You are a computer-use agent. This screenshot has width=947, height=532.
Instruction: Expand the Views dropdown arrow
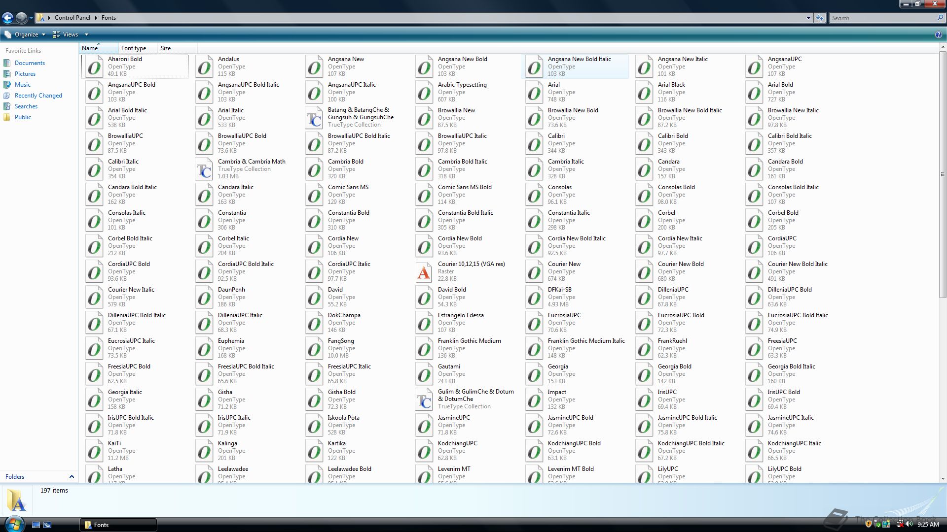click(86, 34)
